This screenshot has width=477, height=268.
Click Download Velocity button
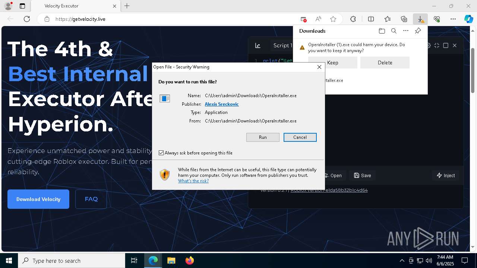click(38, 199)
